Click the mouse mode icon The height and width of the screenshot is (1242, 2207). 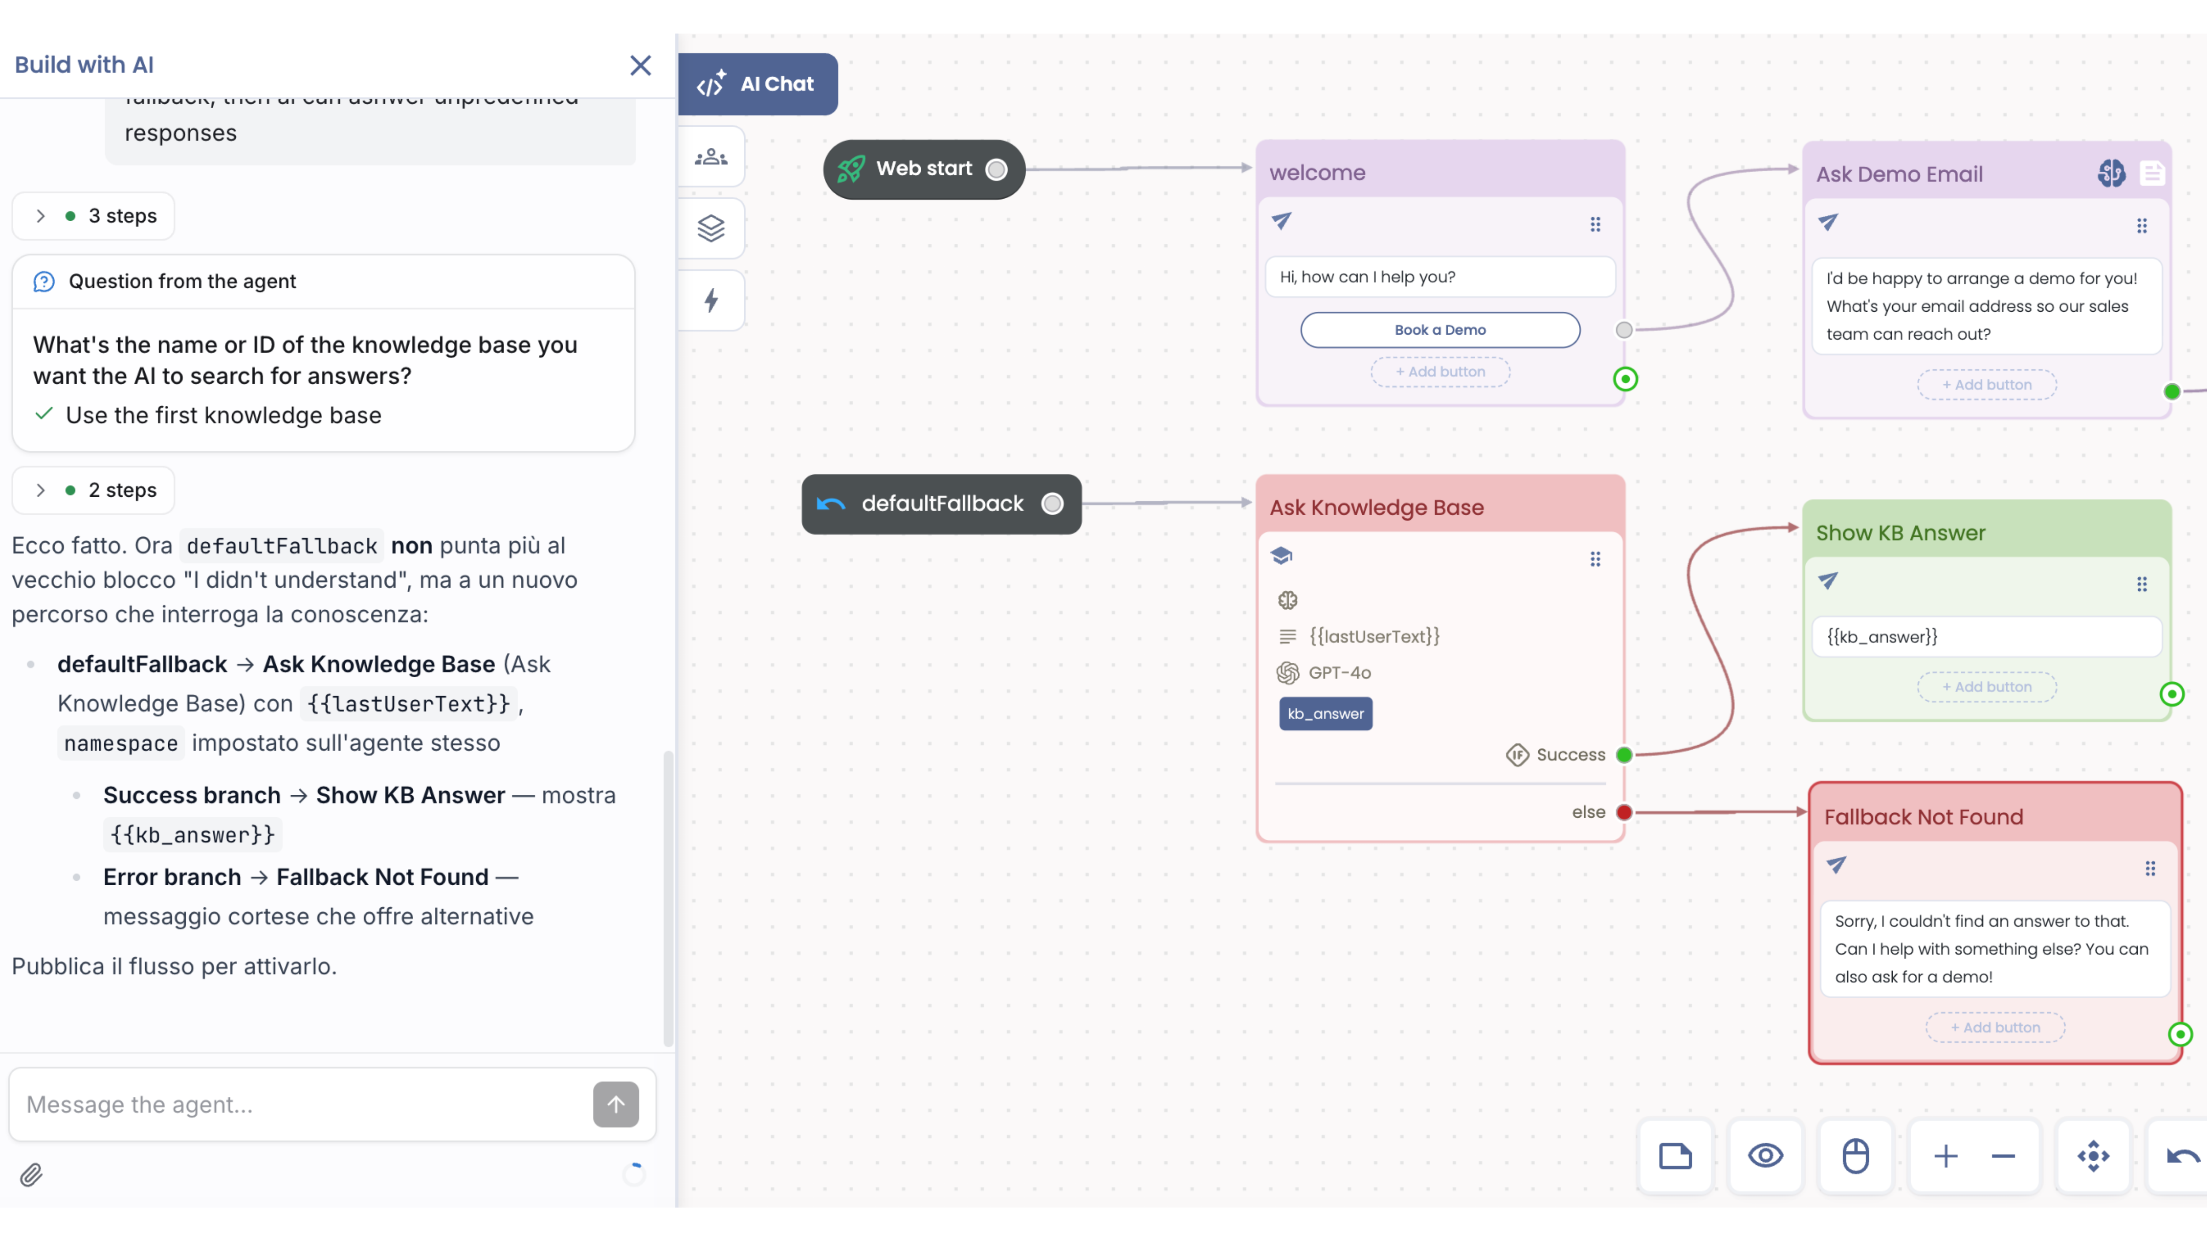click(x=1855, y=1156)
